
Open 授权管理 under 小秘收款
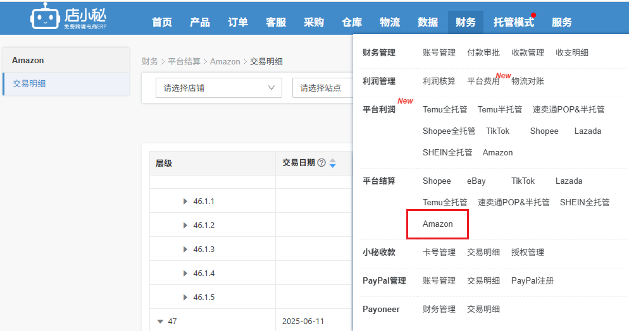(528, 253)
